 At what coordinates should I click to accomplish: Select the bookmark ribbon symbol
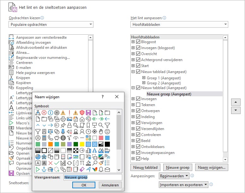(88, 125)
